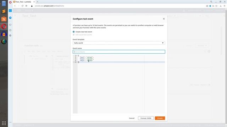
Task: Click the address bar URL
Action: point(49,6)
